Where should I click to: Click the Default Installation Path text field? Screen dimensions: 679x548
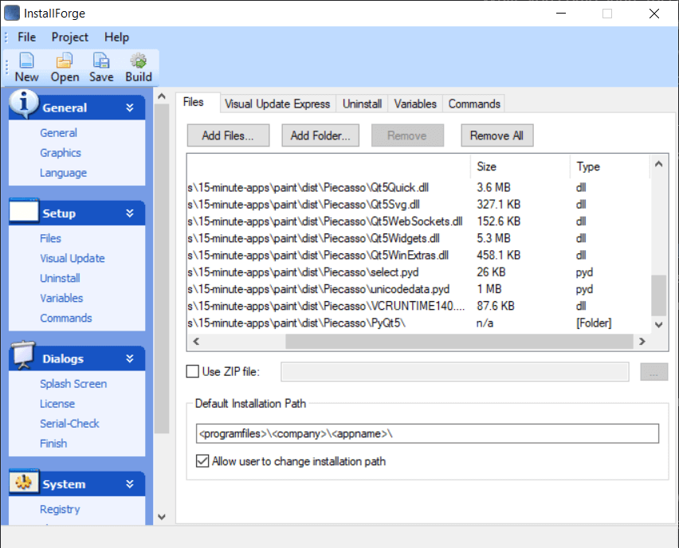427,434
